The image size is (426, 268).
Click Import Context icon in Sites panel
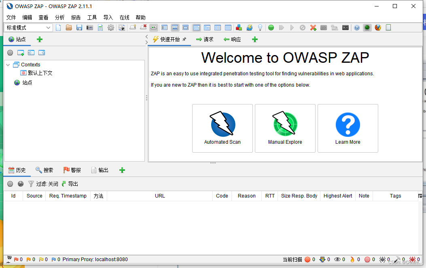pos(31,53)
